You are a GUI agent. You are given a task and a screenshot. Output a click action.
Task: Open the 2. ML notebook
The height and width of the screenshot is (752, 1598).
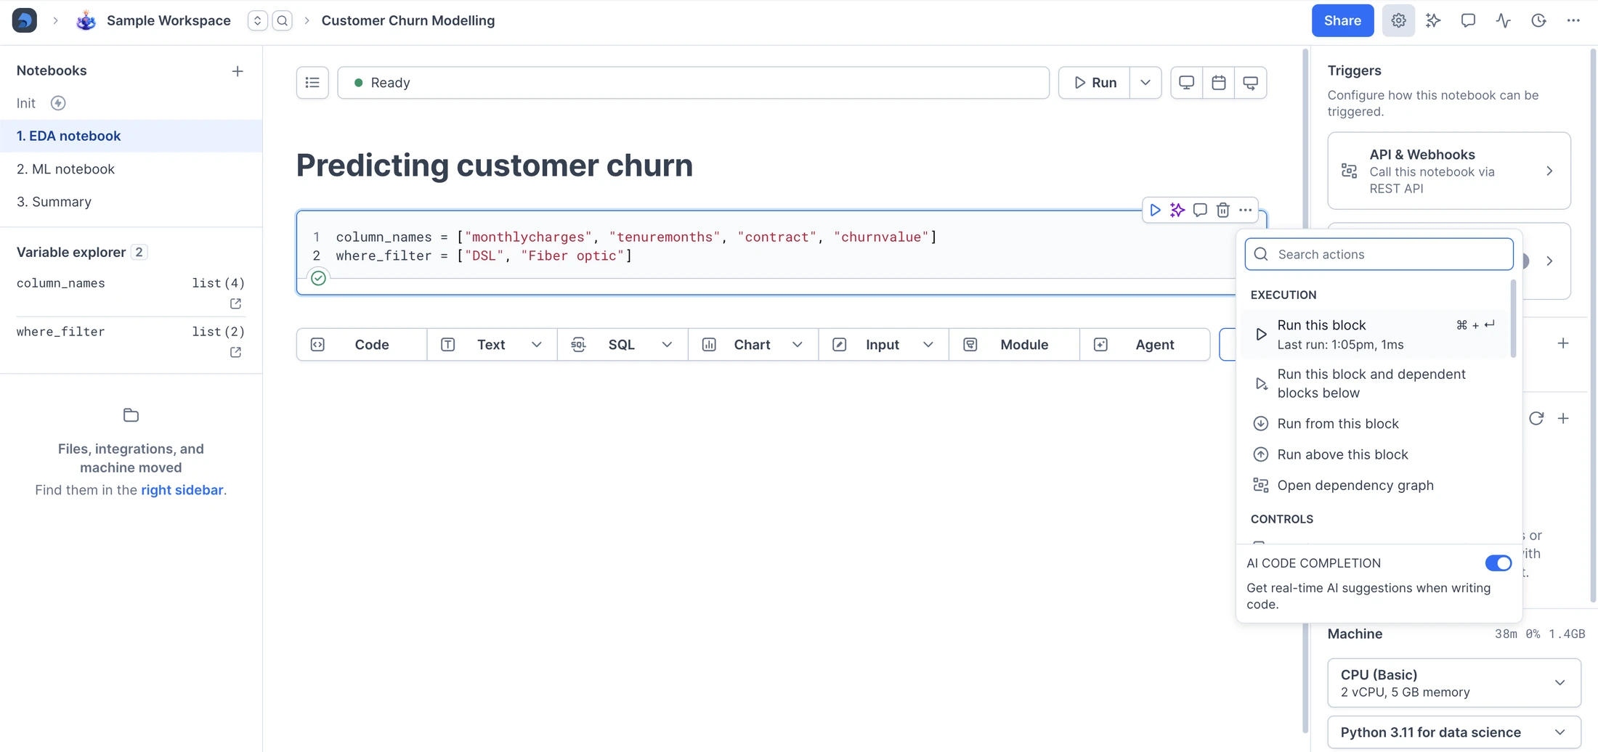(131, 169)
